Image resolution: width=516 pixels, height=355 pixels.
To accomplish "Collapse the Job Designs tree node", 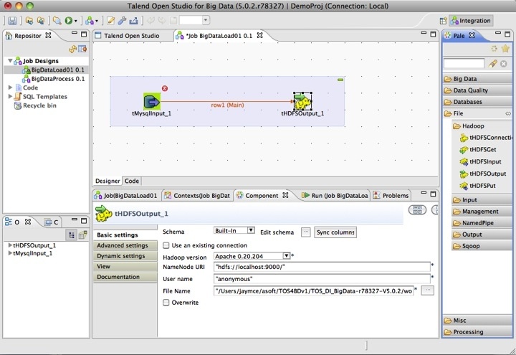I will [x=10, y=60].
